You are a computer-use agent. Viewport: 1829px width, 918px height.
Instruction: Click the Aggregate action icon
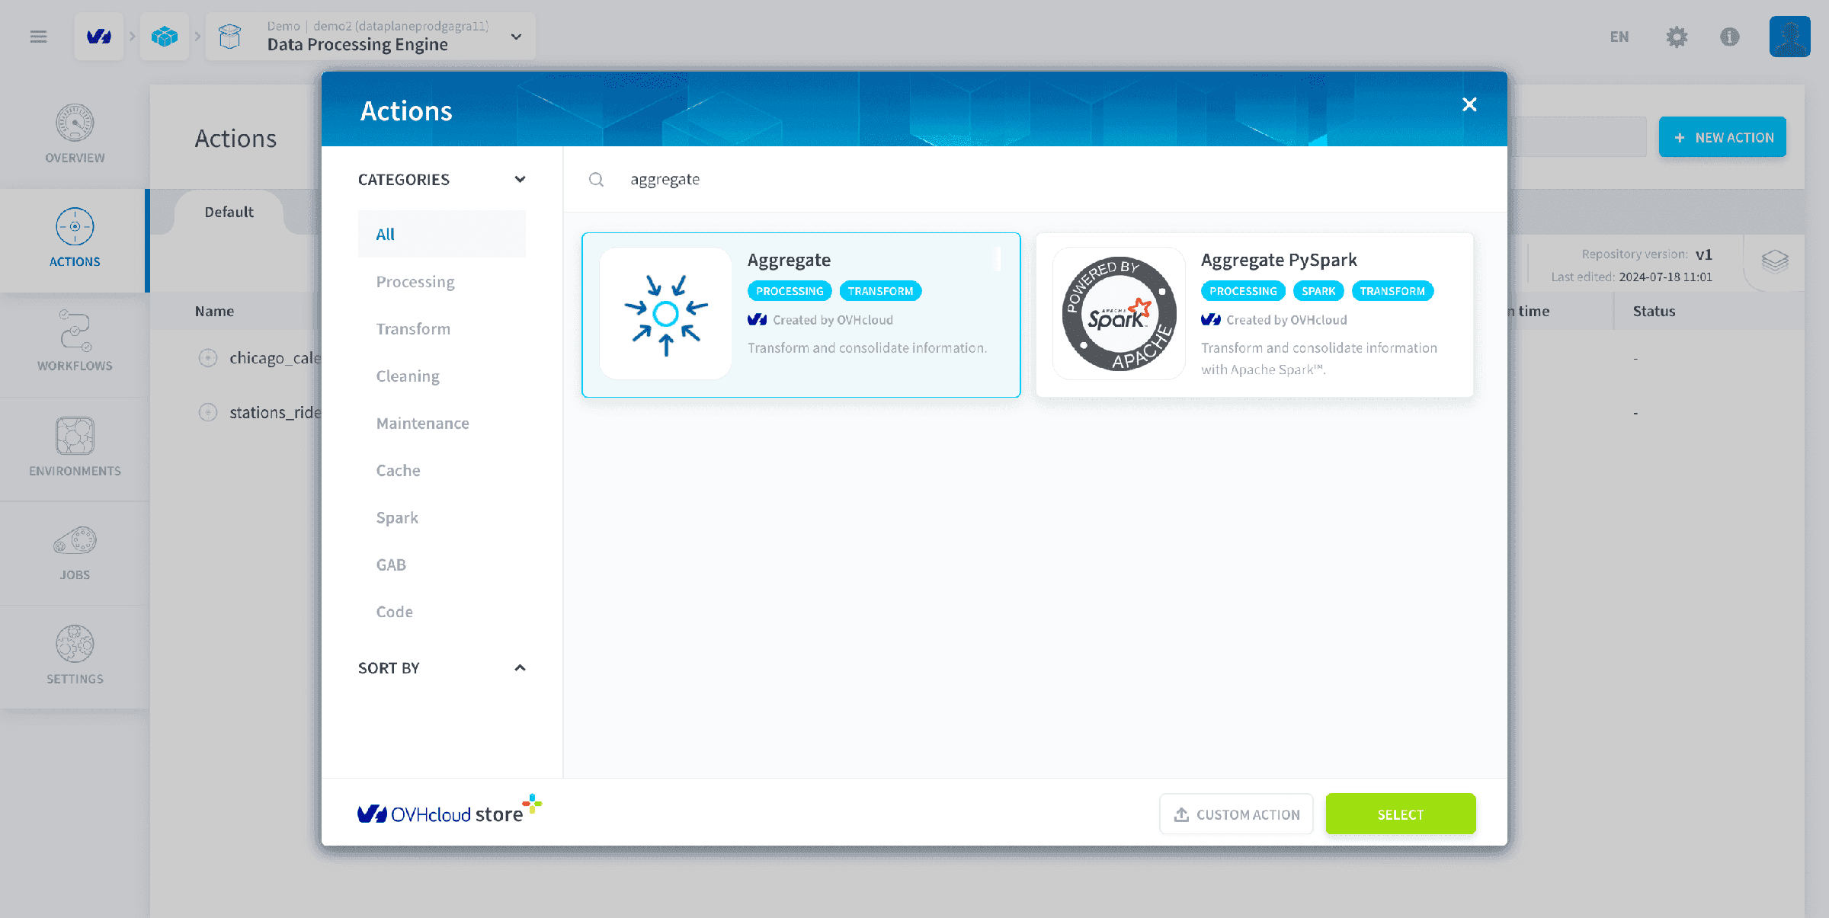(x=666, y=314)
